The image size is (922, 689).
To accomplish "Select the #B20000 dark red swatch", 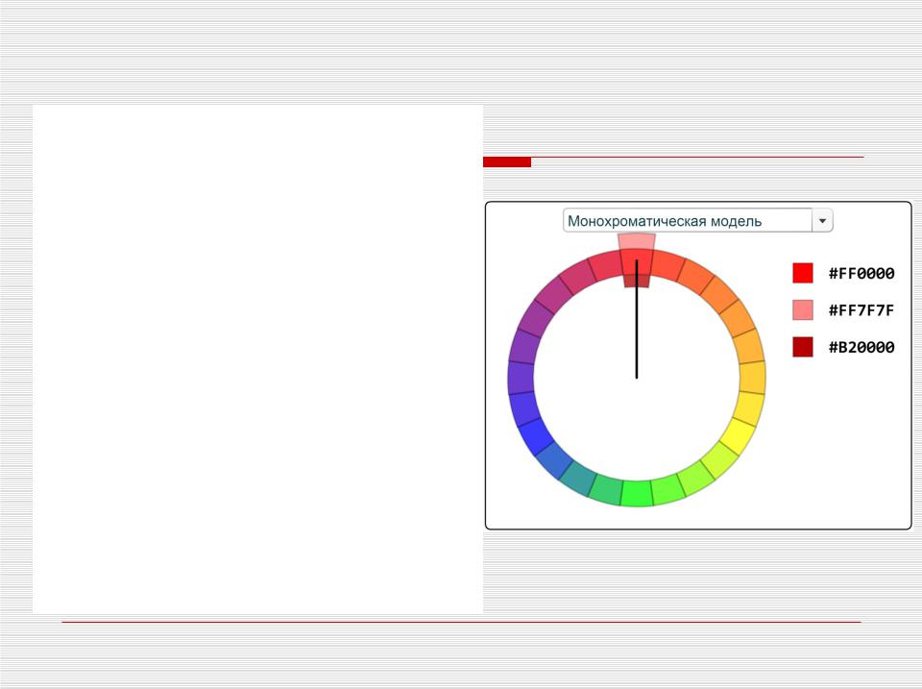I will click(803, 347).
